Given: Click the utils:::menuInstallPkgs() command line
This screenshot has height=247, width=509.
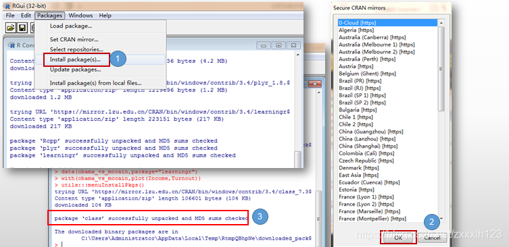Looking at the screenshot, I should (x=99, y=186).
